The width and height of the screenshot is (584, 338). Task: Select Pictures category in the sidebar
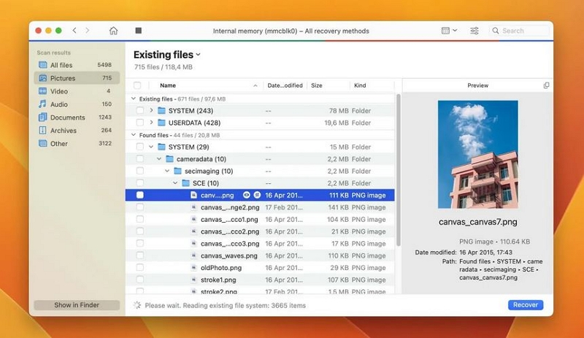[x=77, y=78]
